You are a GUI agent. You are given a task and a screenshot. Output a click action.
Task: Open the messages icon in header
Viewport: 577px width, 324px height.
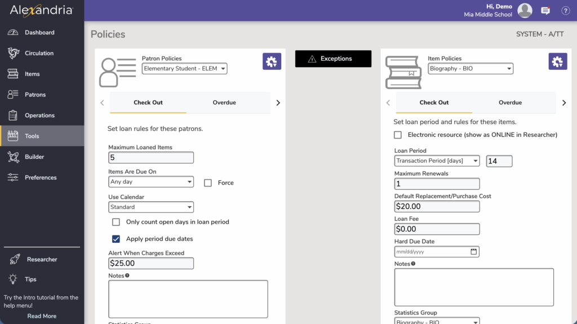[x=545, y=11]
